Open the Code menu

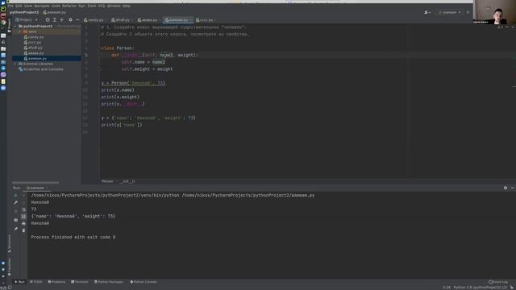[x=56, y=6]
